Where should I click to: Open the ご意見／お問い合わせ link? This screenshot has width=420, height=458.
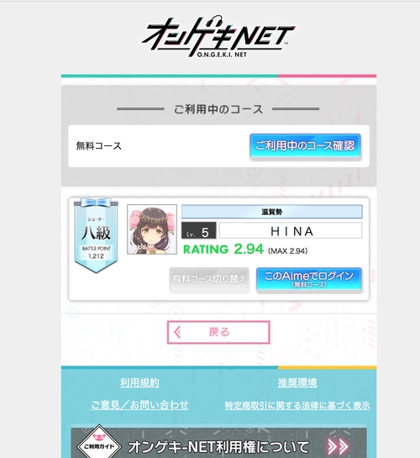click(139, 405)
